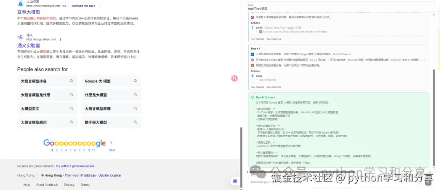Click the done action lightning icon
Screen dimensions: 440x190
click(x=252, y=76)
